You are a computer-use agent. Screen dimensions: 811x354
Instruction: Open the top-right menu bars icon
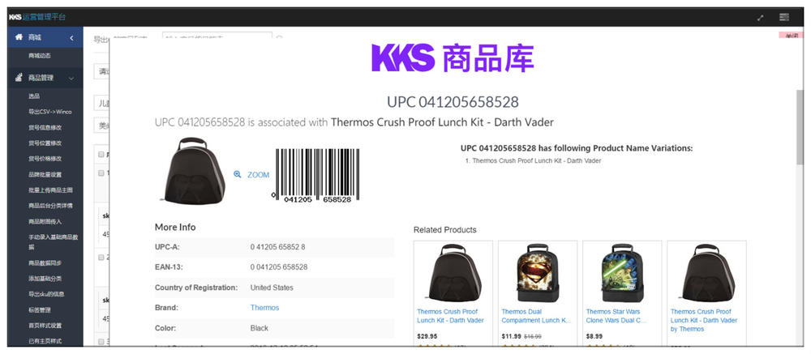click(x=784, y=18)
